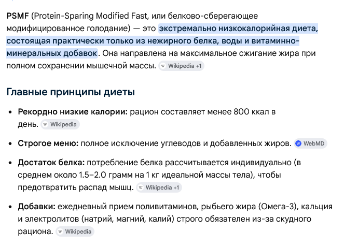Click the bold 'Добавки:' label
358x247 pixels.
[x=36, y=207]
